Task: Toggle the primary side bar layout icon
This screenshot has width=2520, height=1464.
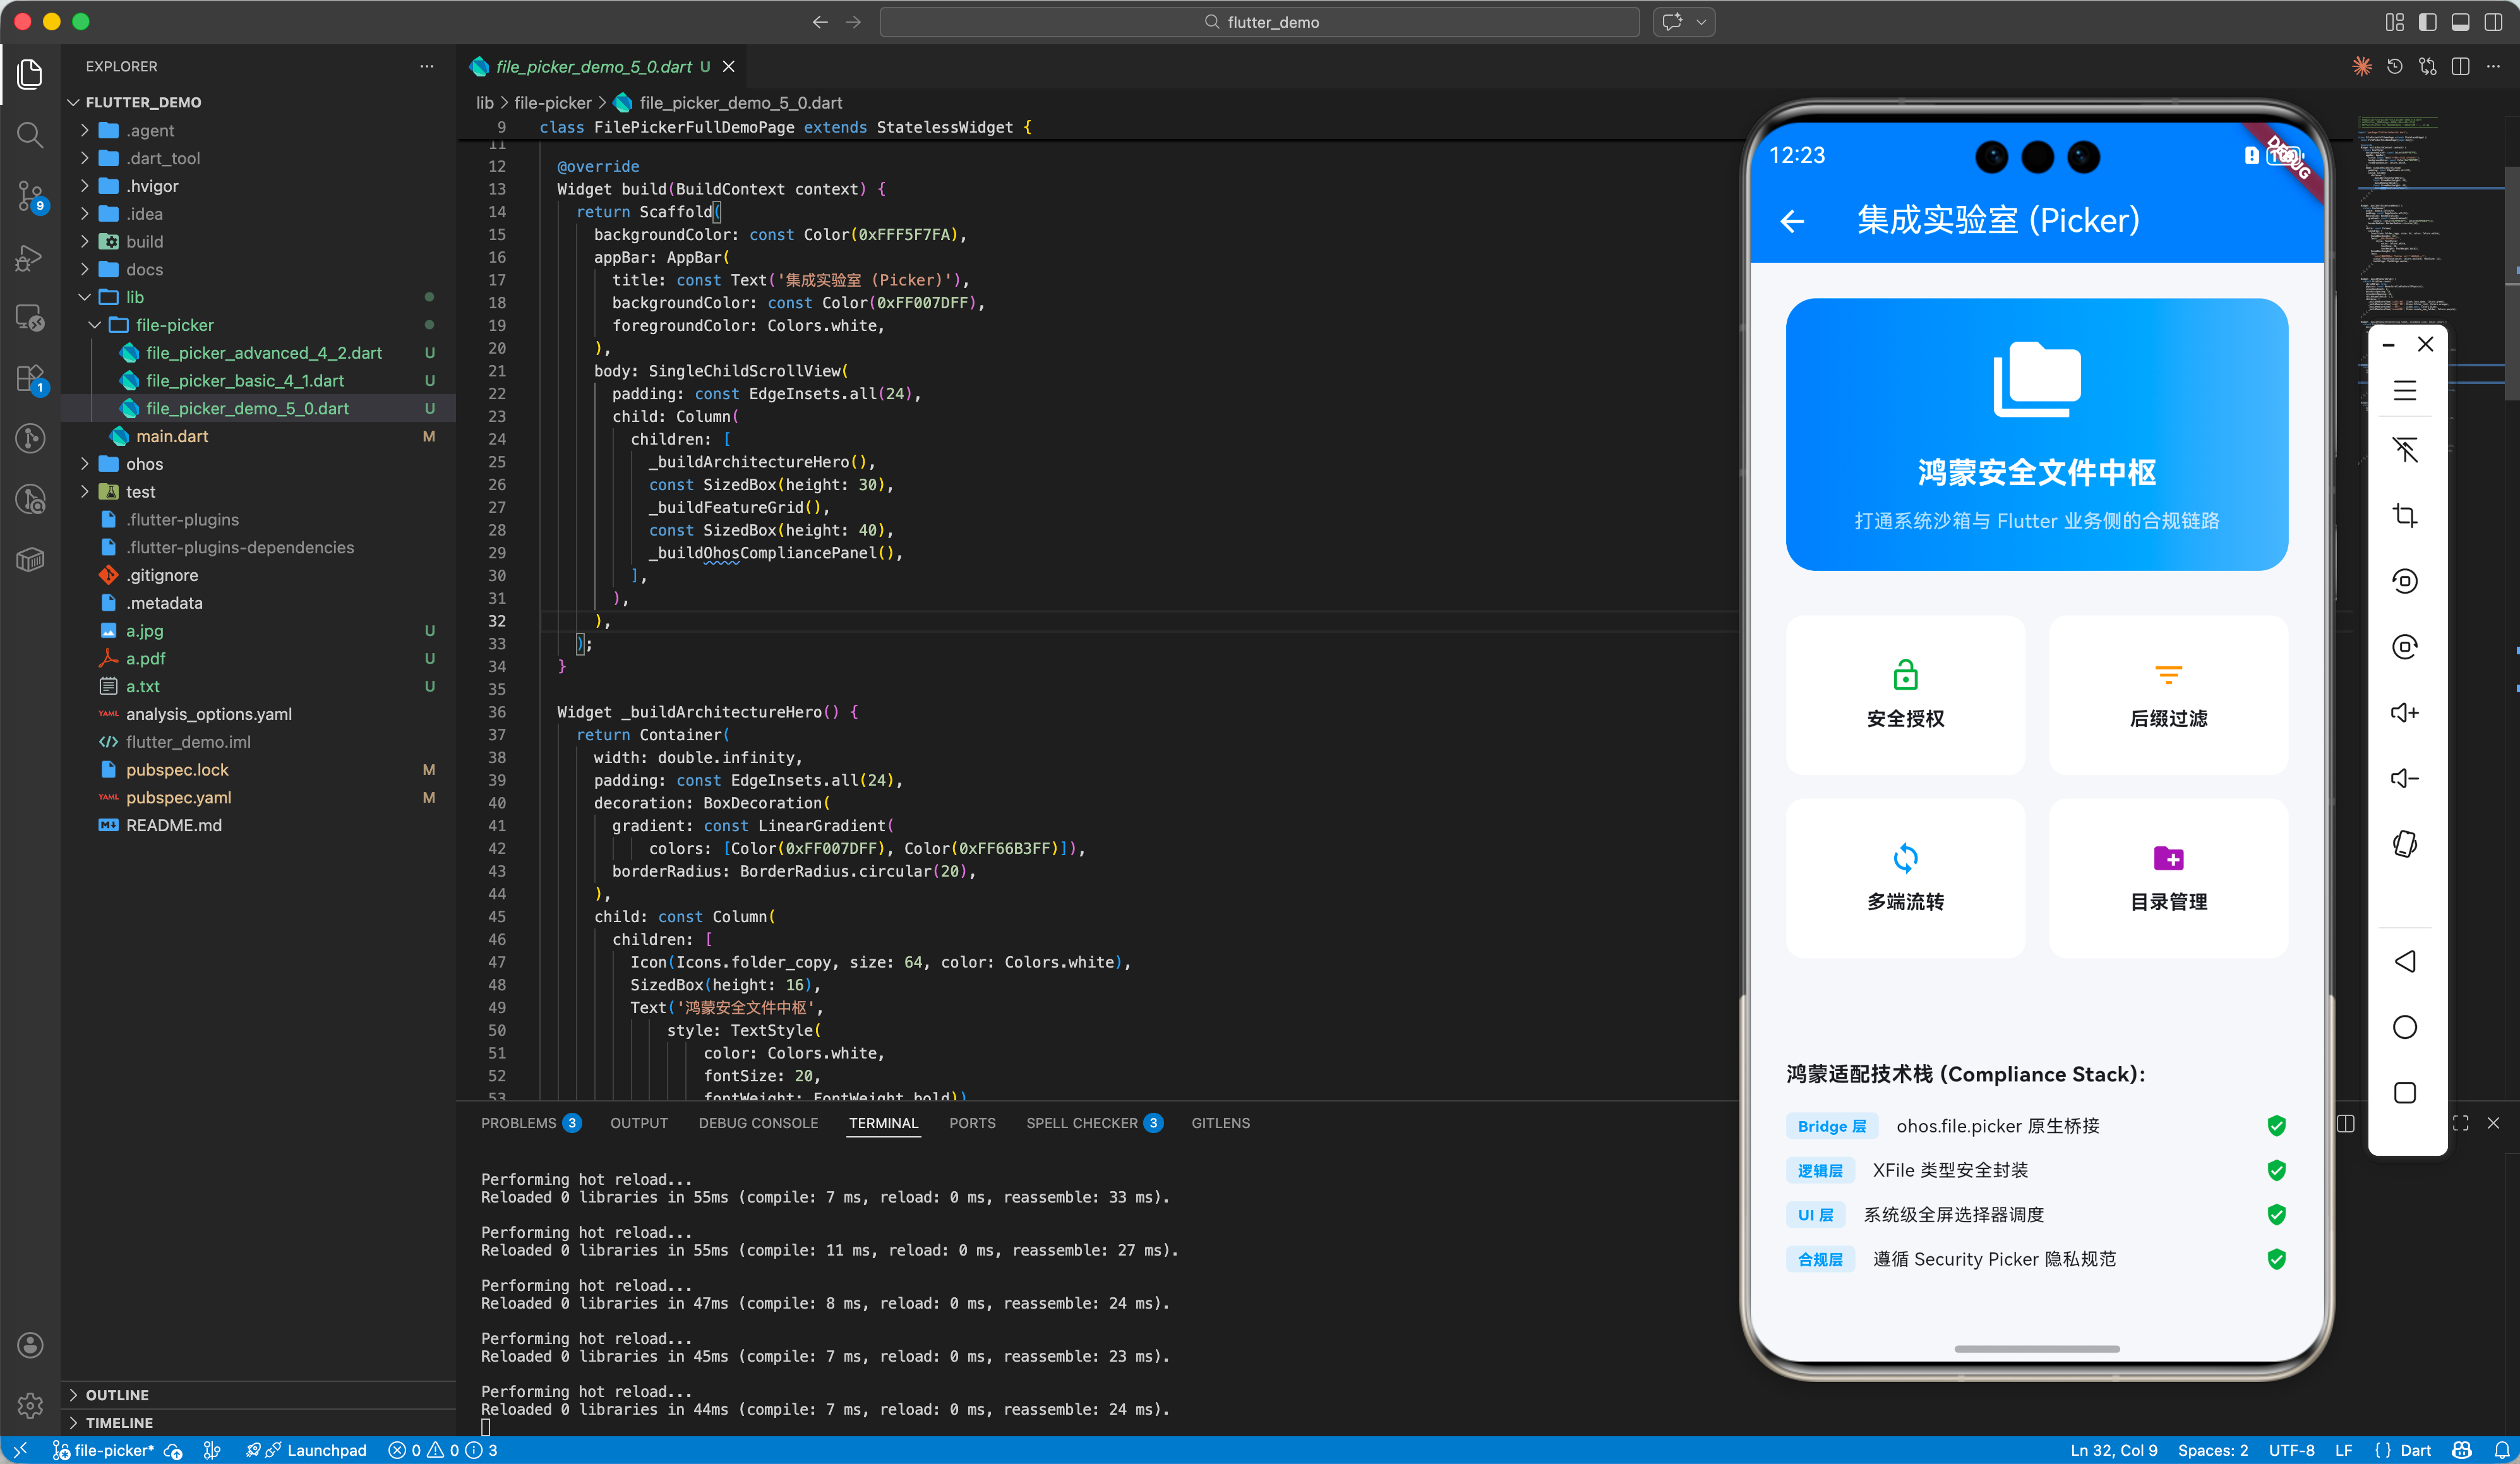Action: click(x=2427, y=22)
